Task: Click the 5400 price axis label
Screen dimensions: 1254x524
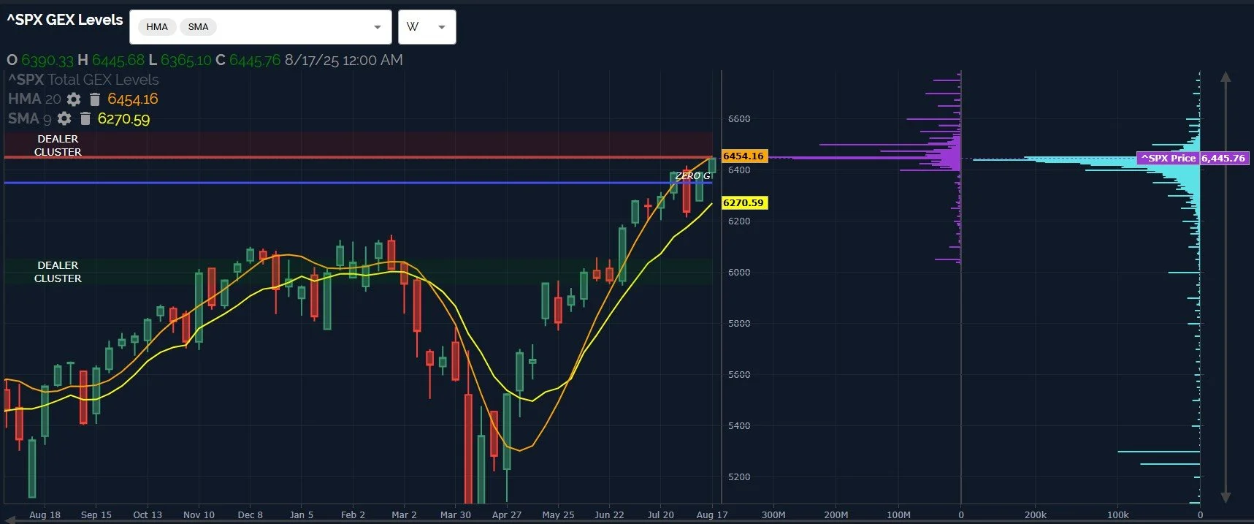Action: point(739,425)
